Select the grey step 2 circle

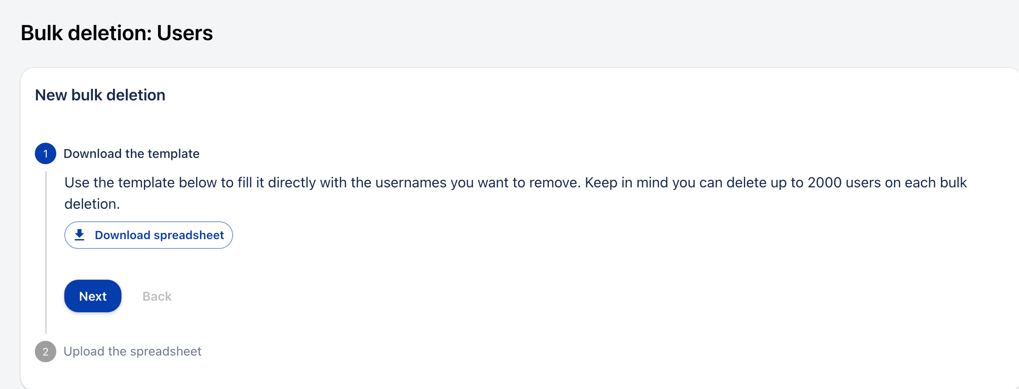[46, 352]
